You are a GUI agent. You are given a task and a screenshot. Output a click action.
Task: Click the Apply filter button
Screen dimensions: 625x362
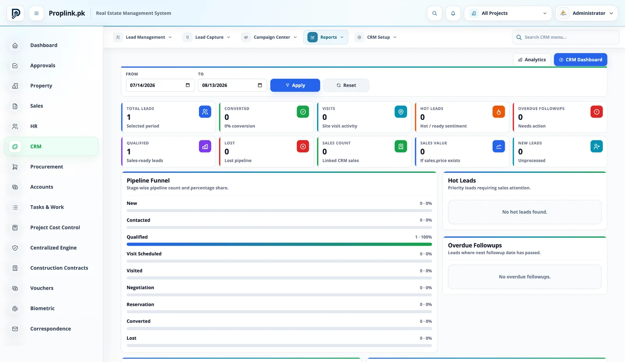[295, 85]
